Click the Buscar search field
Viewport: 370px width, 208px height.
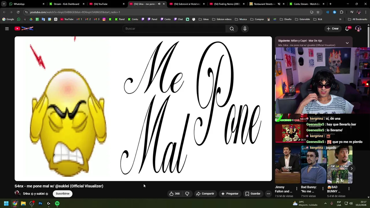click(x=174, y=29)
